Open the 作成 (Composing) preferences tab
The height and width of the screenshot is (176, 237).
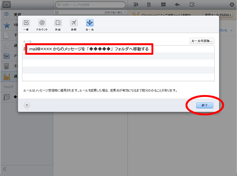pyautogui.click(x=58, y=24)
